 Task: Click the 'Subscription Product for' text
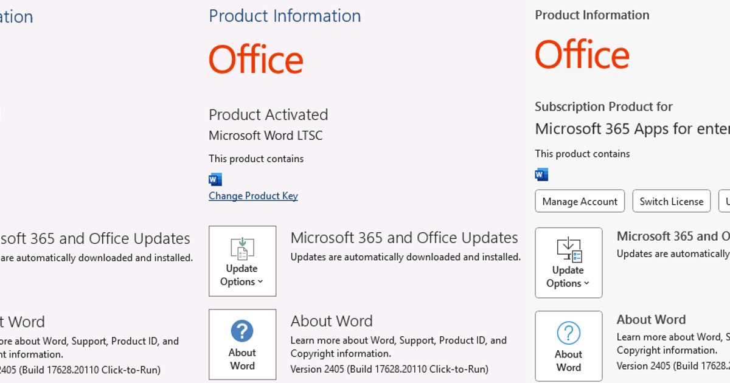point(603,107)
